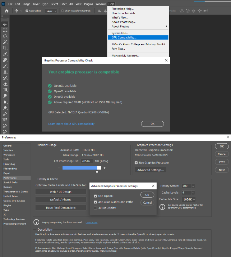The height and width of the screenshot is (257, 231).
Task: Click the Let Photoshop Use input field
Action: 87,161
